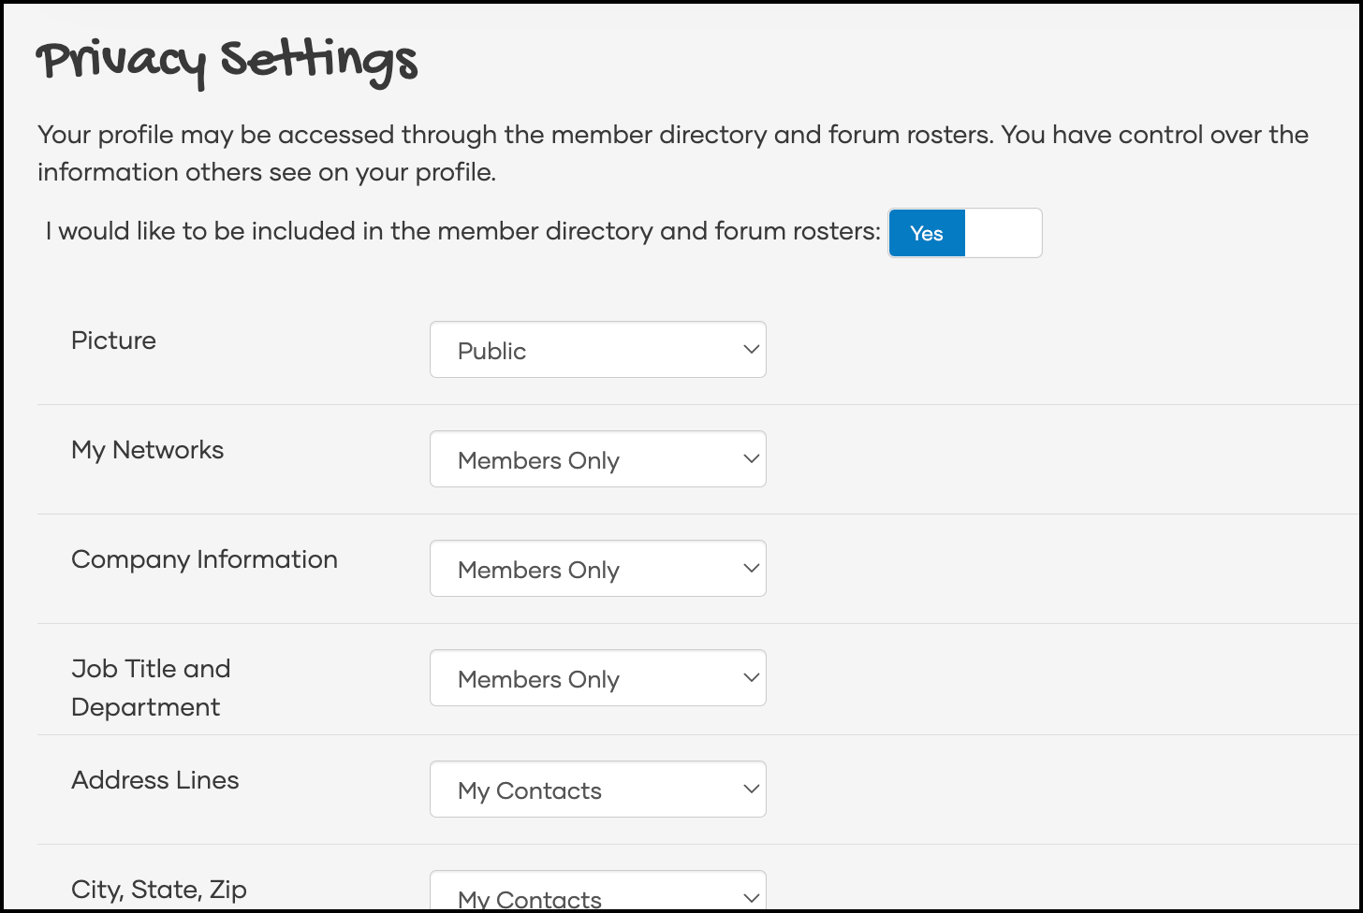Viewport: 1363px width, 913px height.
Task: Click the chevron arrow beside "Public"
Action: pos(750,350)
